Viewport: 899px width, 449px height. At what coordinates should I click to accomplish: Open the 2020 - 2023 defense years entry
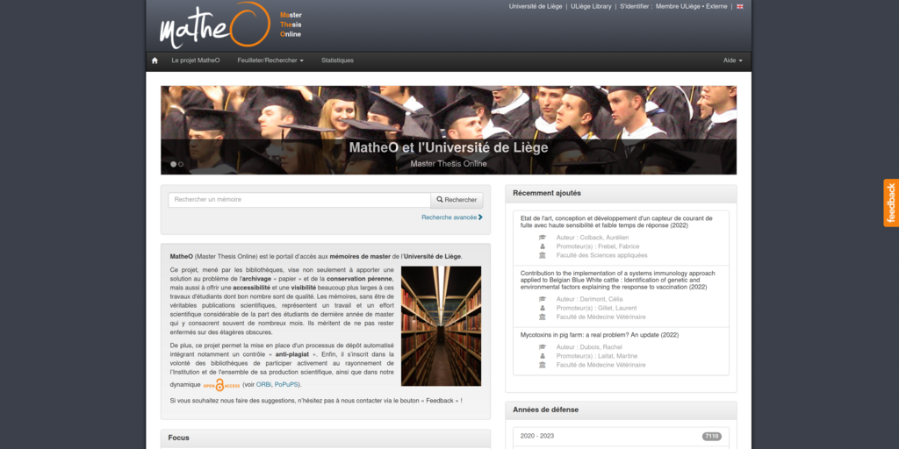[621, 437]
